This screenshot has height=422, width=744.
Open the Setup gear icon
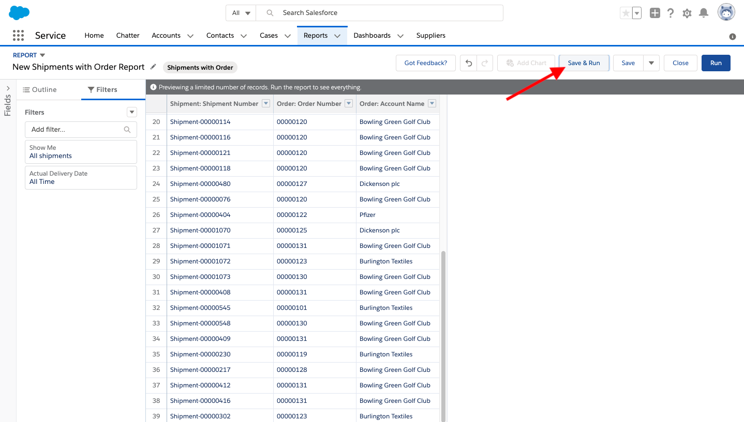point(687,13)
